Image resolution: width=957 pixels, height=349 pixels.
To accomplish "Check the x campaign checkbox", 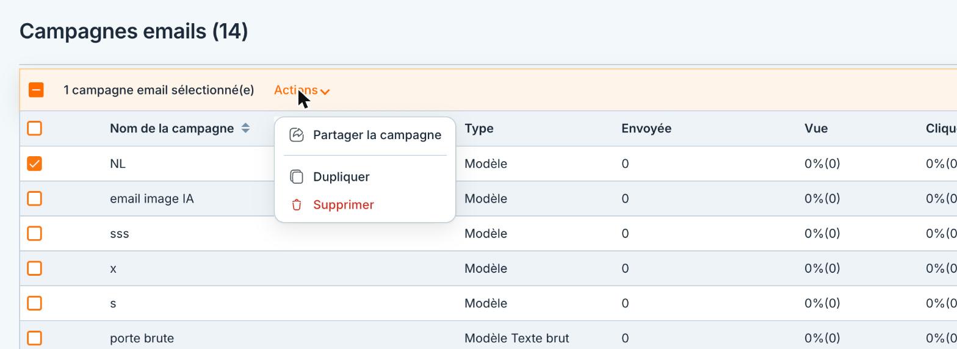I will [x=35, y=268].
